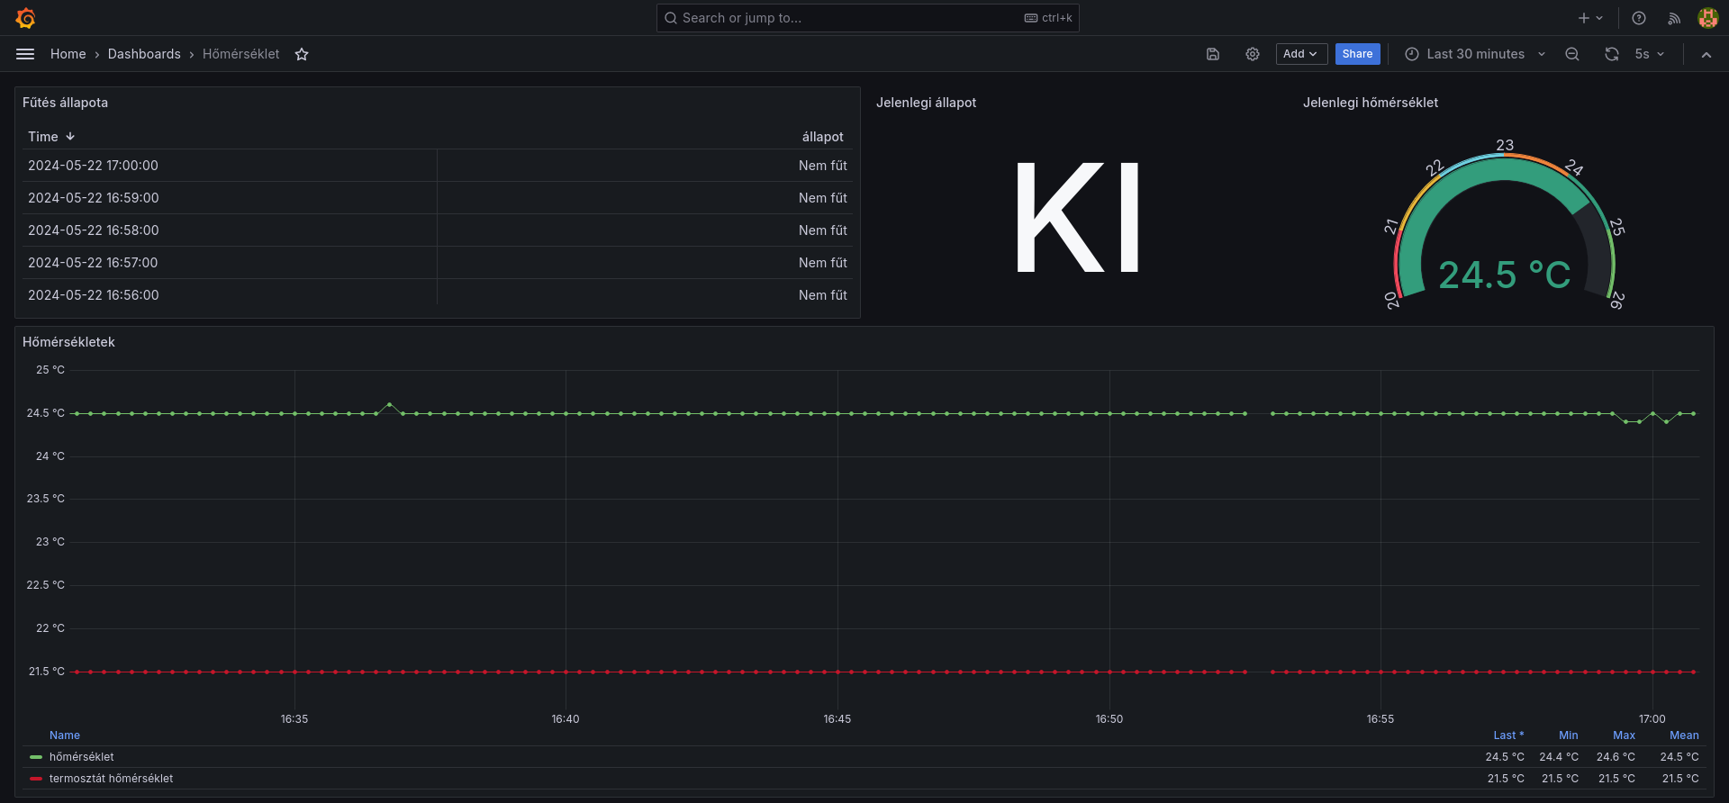Click red color swatch of termosztát hőmérséklet
1729x803 pixels.
click(36, 779)
